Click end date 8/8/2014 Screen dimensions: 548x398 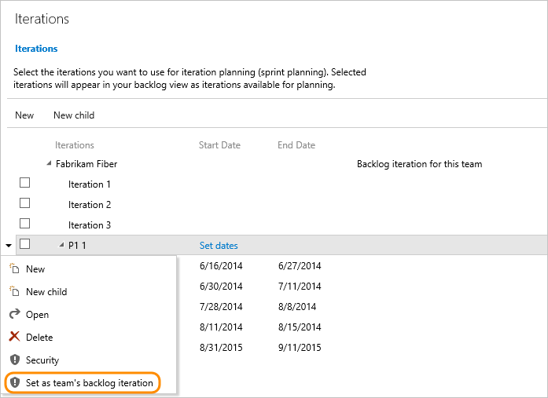pos(297,307)
